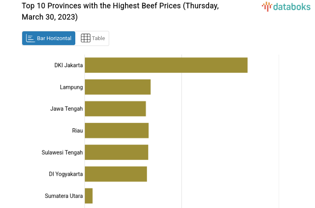Click the Riau axis label
Screen dimensions: 315x208
pyautogui.click(x=77, y=130)
